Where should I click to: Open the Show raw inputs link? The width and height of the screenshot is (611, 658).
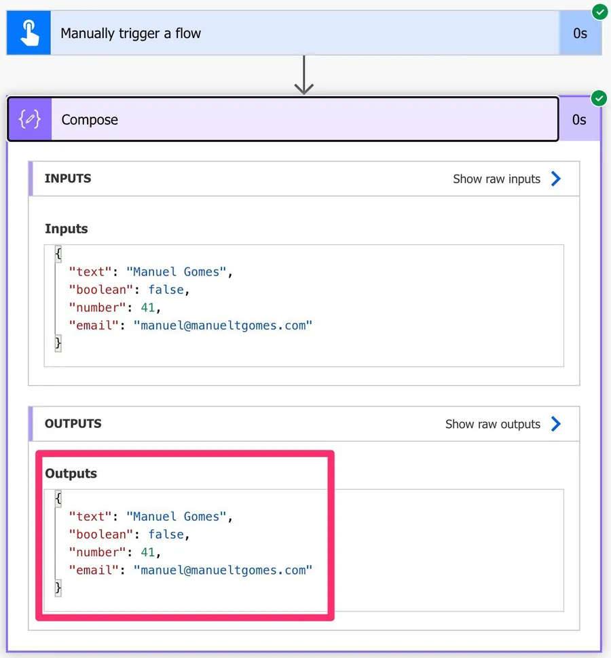coord(496,179)
